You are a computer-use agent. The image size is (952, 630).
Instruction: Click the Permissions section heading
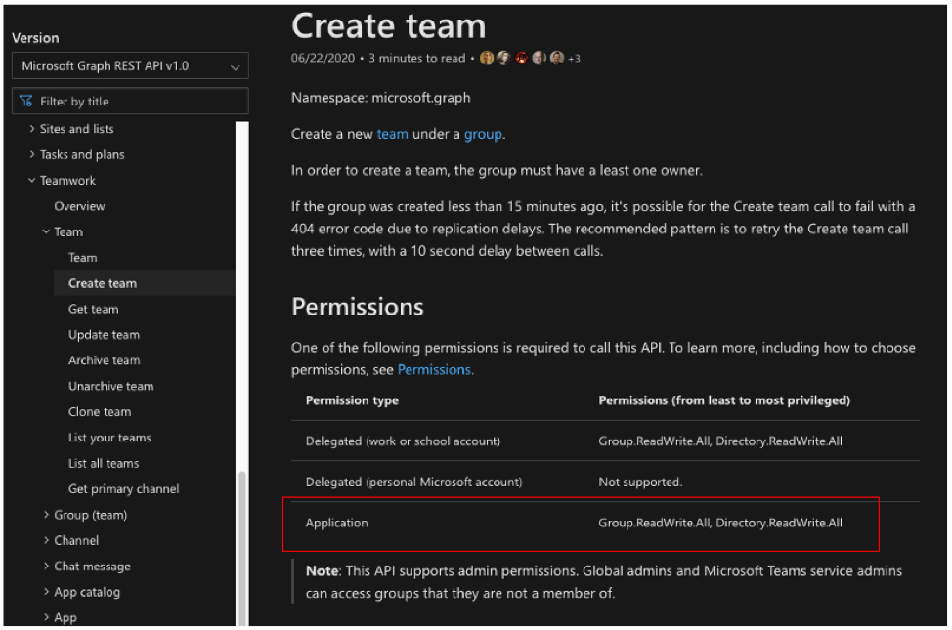coord(358,307)
